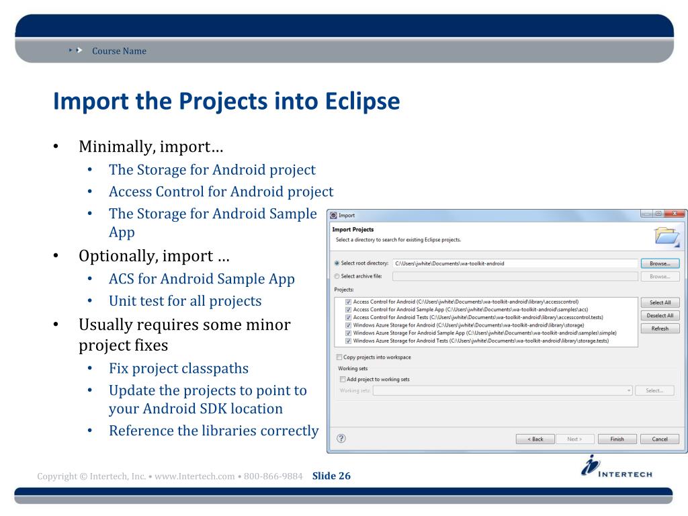Toggle Windows Azure Storage for Android Tests checkbox
Image resolution: width=688 pixels, height=516 pixels.
[x=349, y=341]
